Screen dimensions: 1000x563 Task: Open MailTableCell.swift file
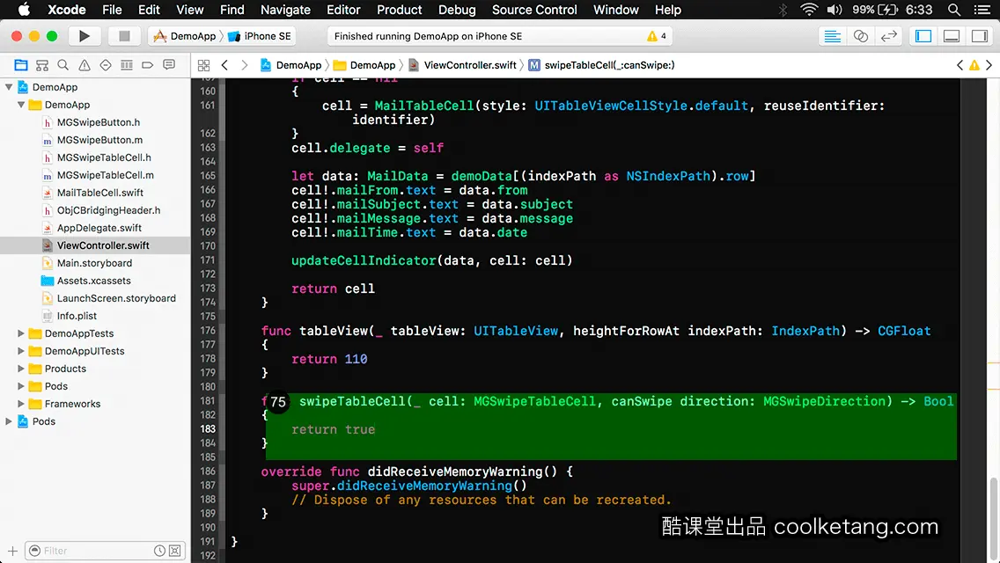100,193
